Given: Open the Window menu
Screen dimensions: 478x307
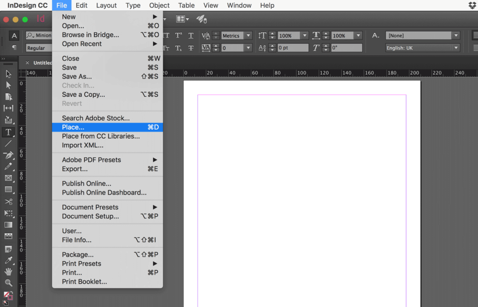Looking at the screenshot, I should tap(239, 5).
